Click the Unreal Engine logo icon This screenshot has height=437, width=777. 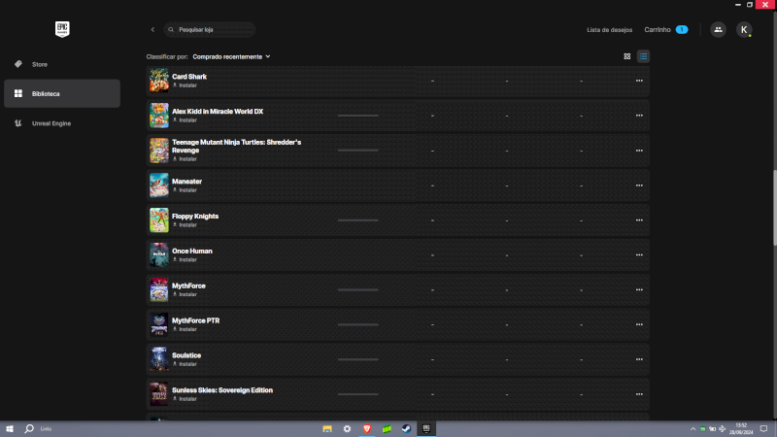click(x=18, y=123)
